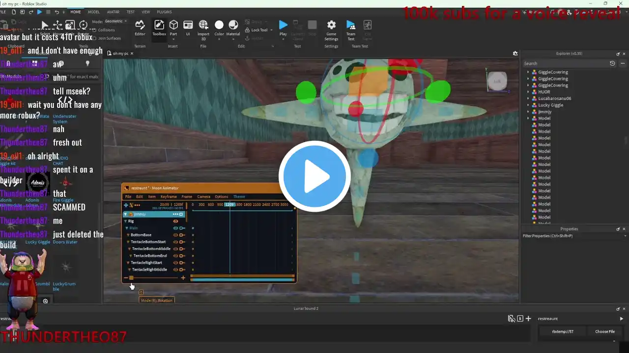Click the keyframe key icon for TentacleRightStart
Screen dimensions: 629x353
pyautogui.click(x=182, y=263)
